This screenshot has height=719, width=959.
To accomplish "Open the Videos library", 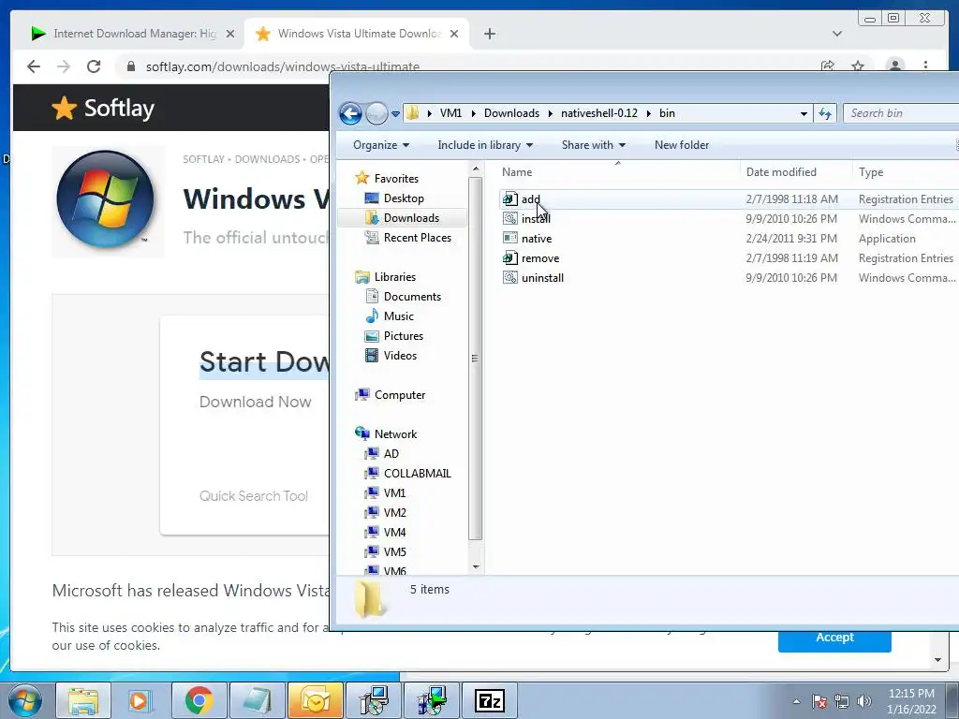I will pos(400,355).
